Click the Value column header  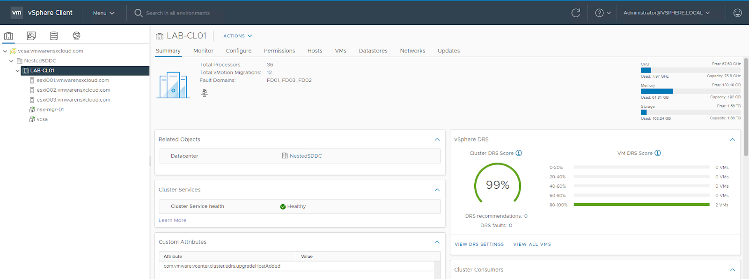pyautogui.click(x=368, y=257)
